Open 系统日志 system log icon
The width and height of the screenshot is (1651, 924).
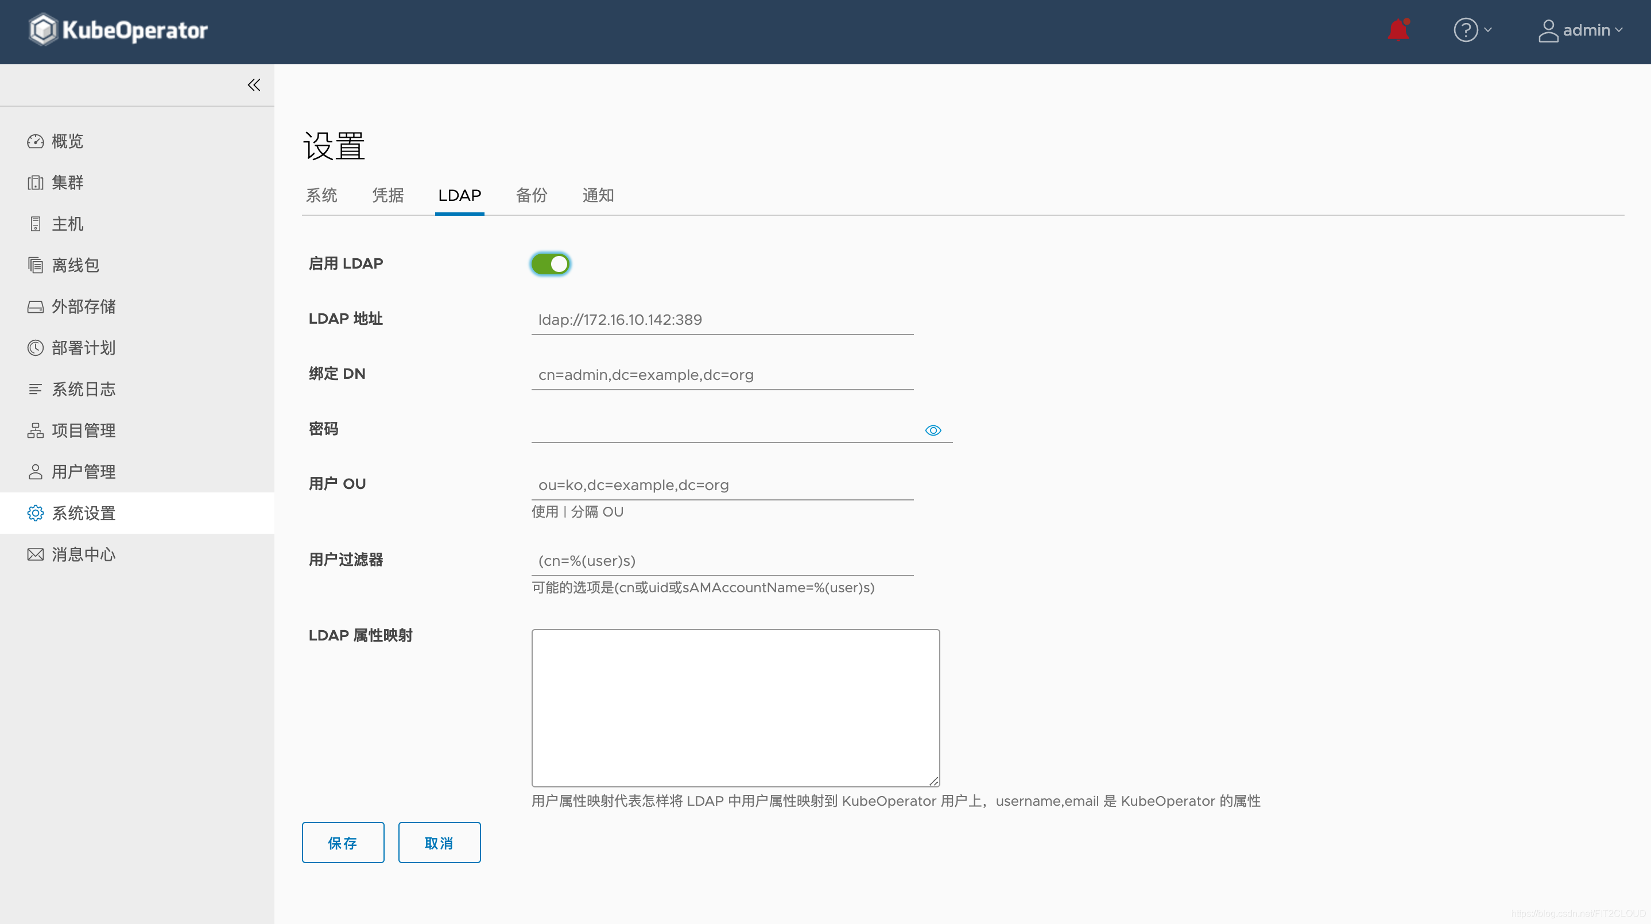pos(35,389)
